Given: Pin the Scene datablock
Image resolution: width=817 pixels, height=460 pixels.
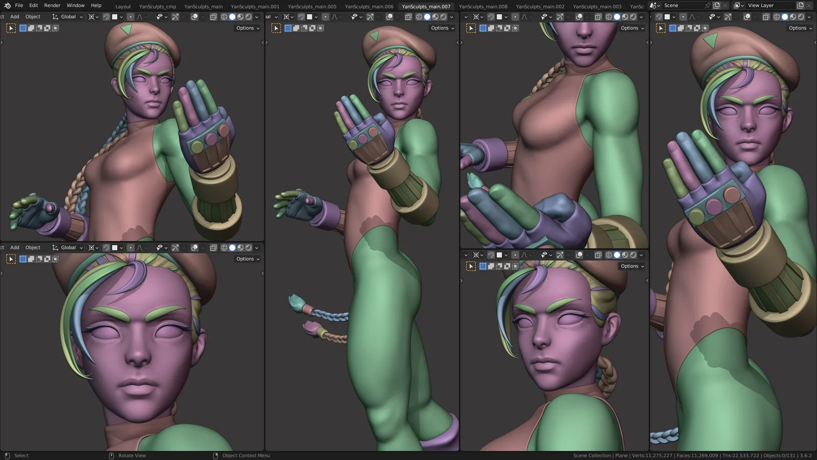Looking at the screenshot, I should click(708, 5).
